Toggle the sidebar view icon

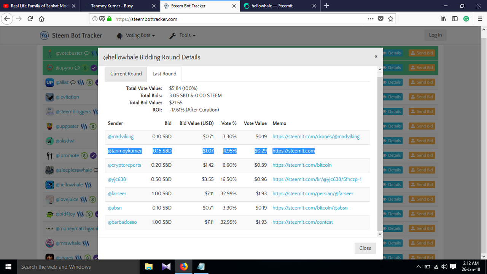tap(455, 19)
